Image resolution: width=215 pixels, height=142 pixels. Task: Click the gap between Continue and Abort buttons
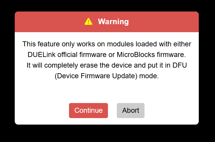pyautogui.click(x=112, y=110)
